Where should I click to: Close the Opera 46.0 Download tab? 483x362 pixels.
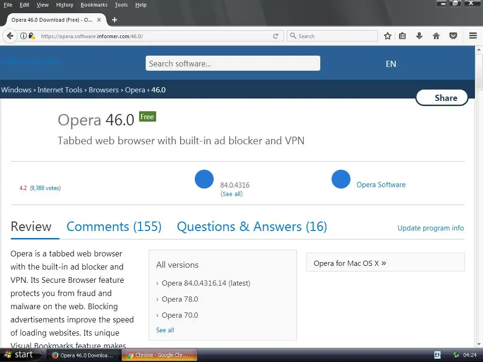click(x=99, y=20)
